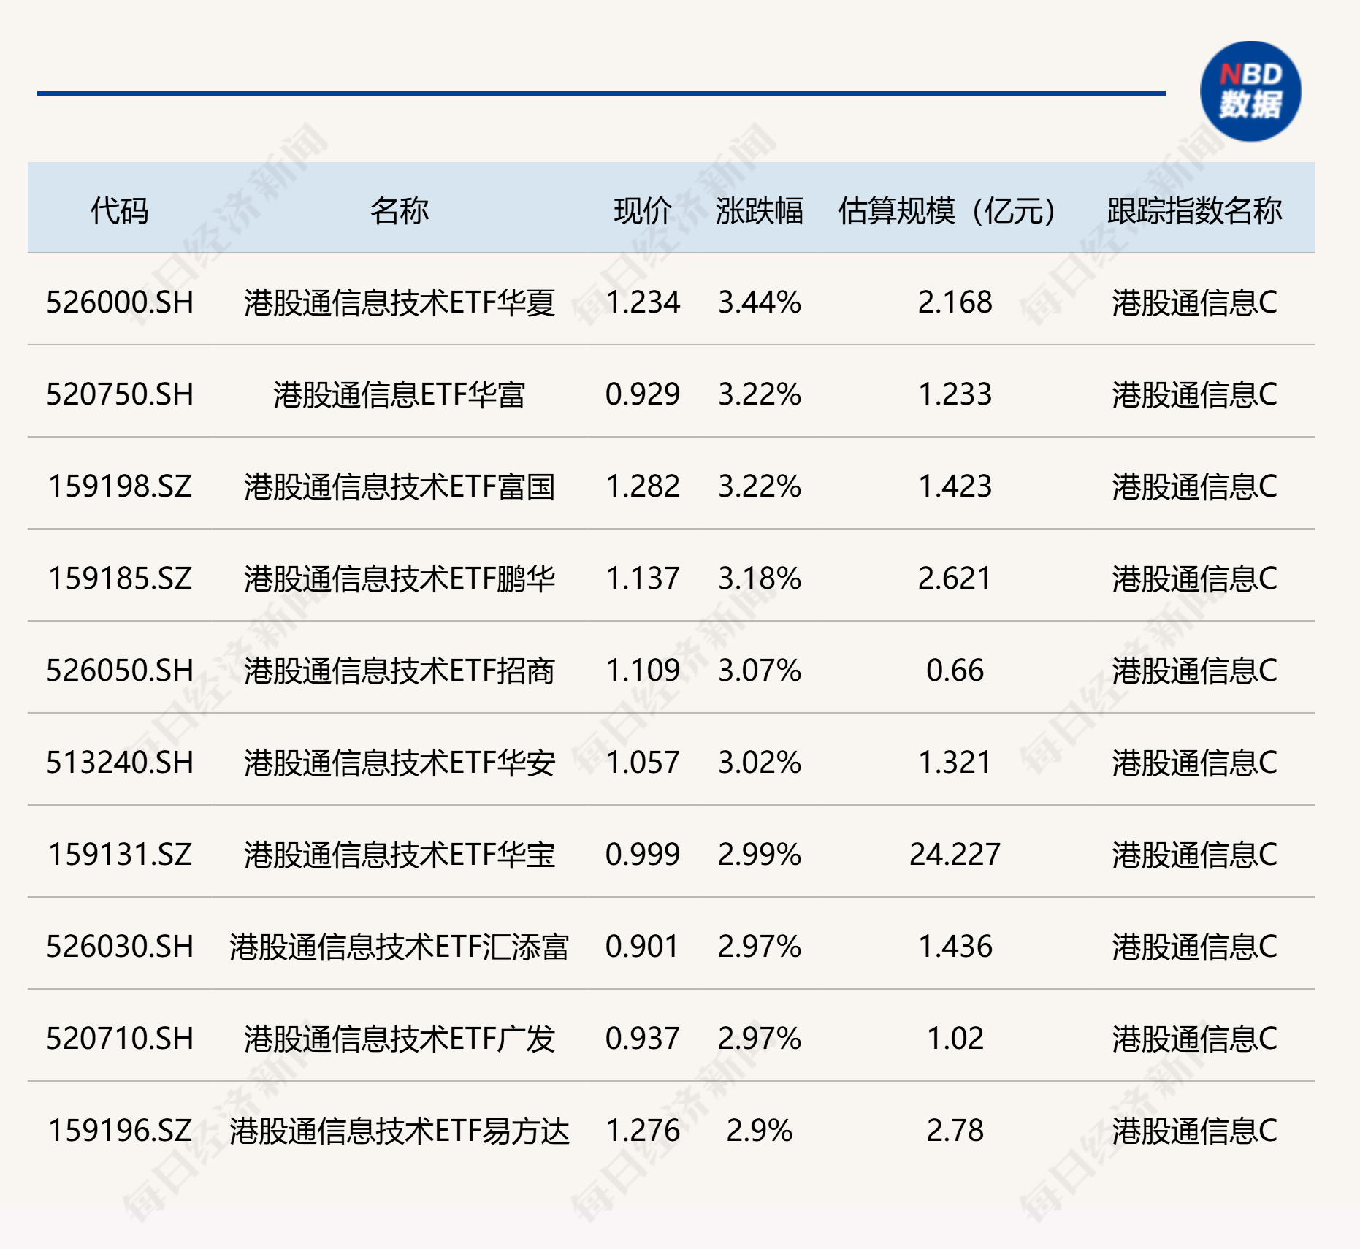Select the estimated scale 1.233
The width and height of the screenshot is (1360, 1249).
pos(955,394)
